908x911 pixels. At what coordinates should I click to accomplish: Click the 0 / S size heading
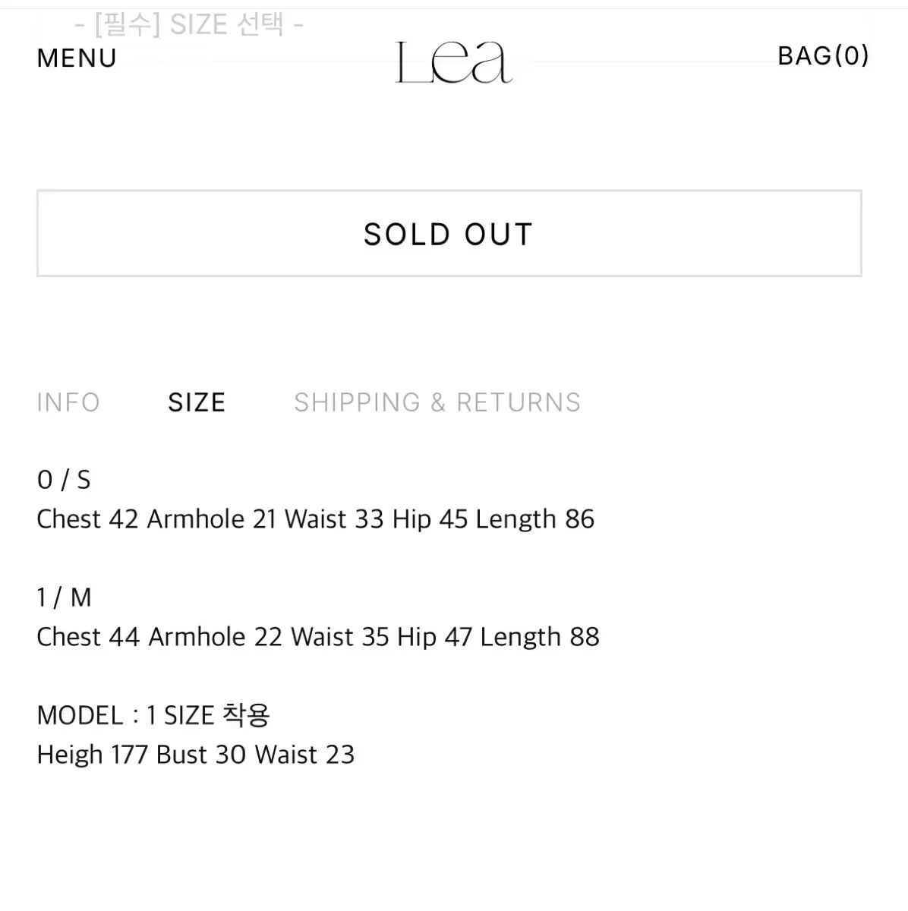(x=64, y=480)
